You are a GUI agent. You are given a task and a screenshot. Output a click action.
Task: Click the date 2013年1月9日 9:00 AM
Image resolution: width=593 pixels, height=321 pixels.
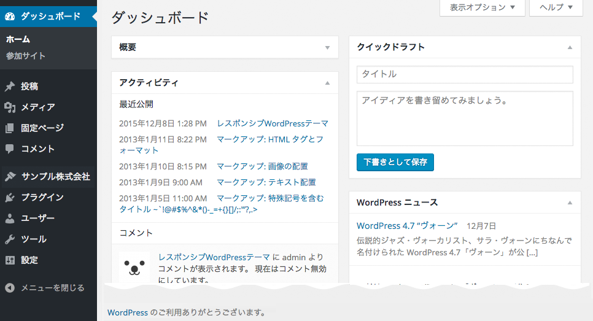[161, 182]
